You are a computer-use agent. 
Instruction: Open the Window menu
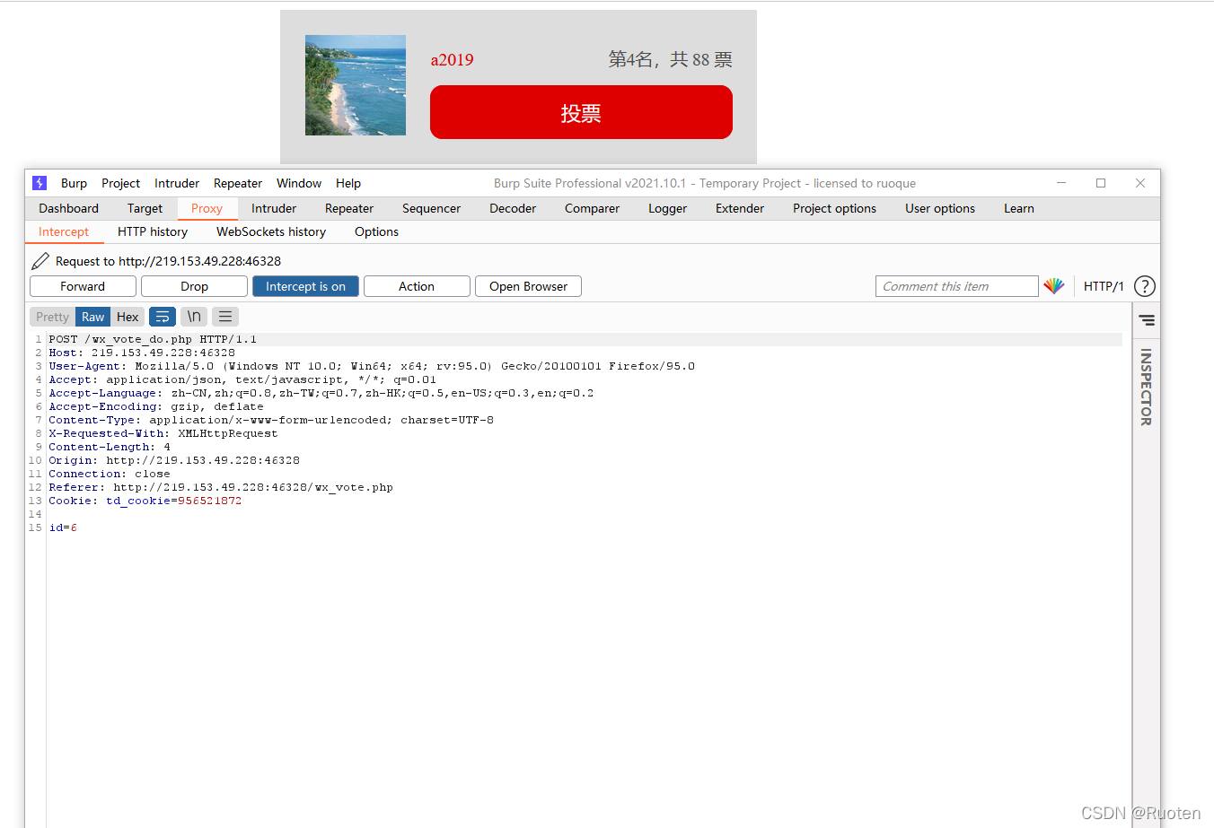(x=299, y=183)
